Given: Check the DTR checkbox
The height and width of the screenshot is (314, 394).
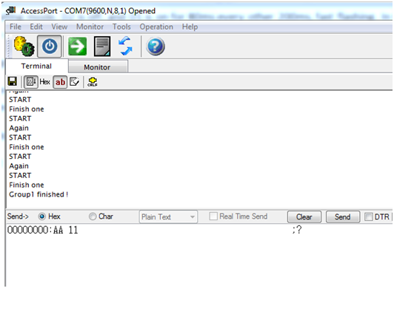Looking at the screenshot, I should pyautogui.click(x=368, y=216).
